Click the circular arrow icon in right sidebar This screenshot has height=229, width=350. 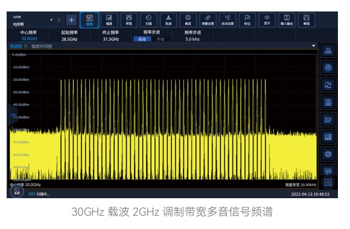[x=328, y=68]
